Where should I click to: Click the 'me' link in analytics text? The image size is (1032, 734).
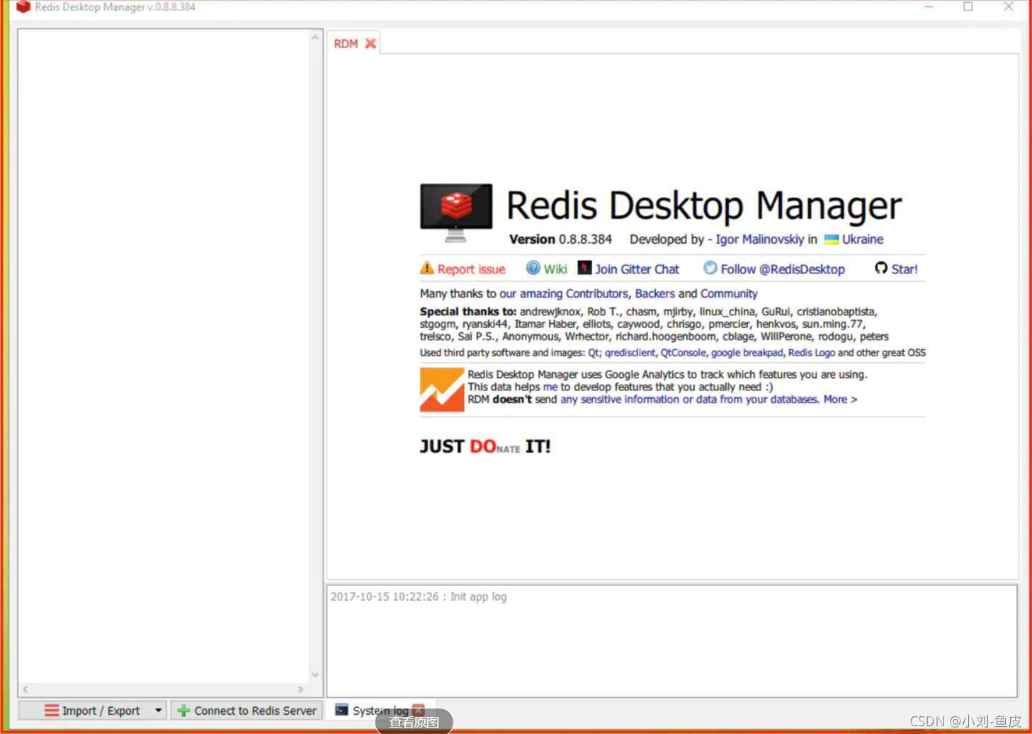(x=550, y=387)
